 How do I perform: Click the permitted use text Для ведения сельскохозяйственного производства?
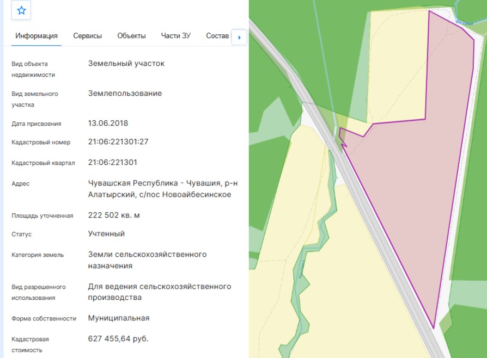(x=159, y=292)
